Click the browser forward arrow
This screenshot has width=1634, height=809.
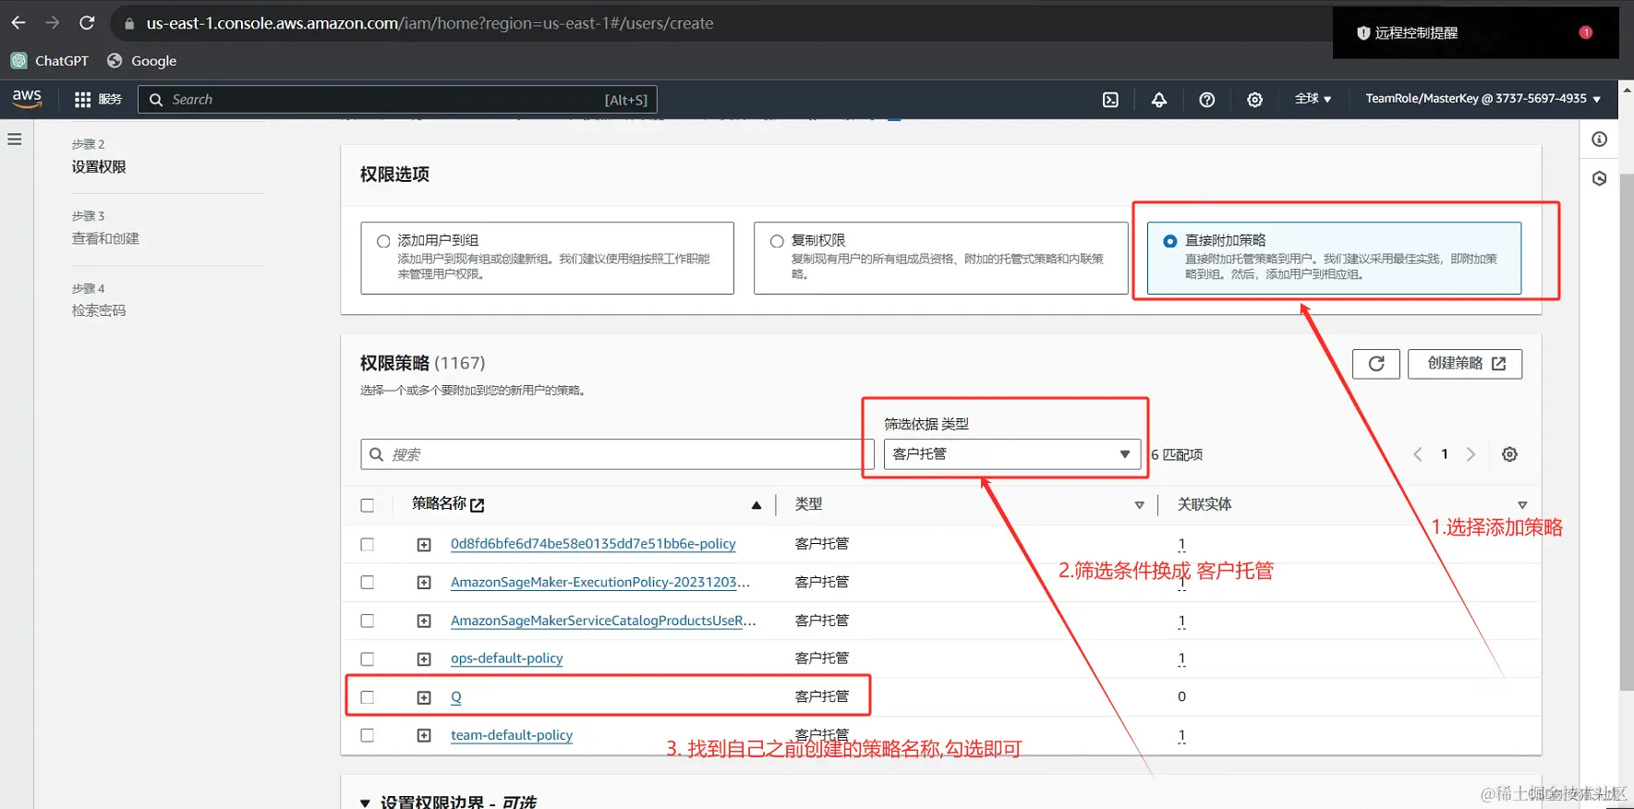pos(53,23)
